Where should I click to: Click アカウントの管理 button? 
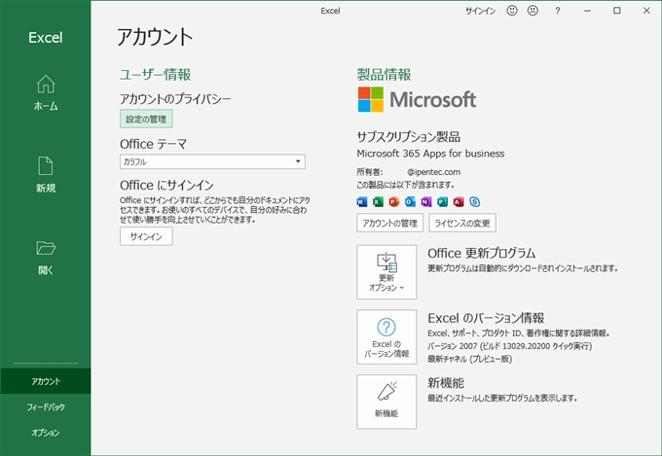(389, 223)
